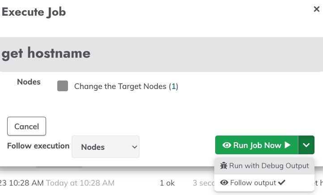Click the bug icon beside Debug Output
This screenshot has height=195, width=323.
pos(224,165)
